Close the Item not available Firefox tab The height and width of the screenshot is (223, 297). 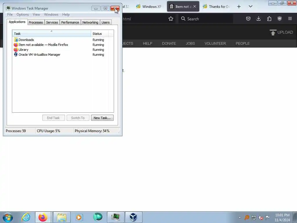coord(195,6)
